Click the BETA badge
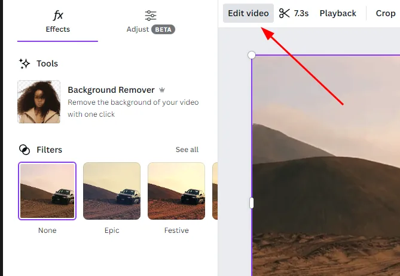 coord(163,29)
